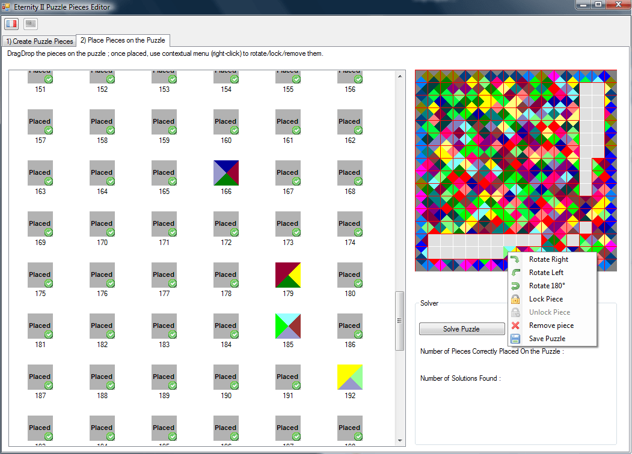
Task: Click placed piece tile 178
Action: (226, 275)
